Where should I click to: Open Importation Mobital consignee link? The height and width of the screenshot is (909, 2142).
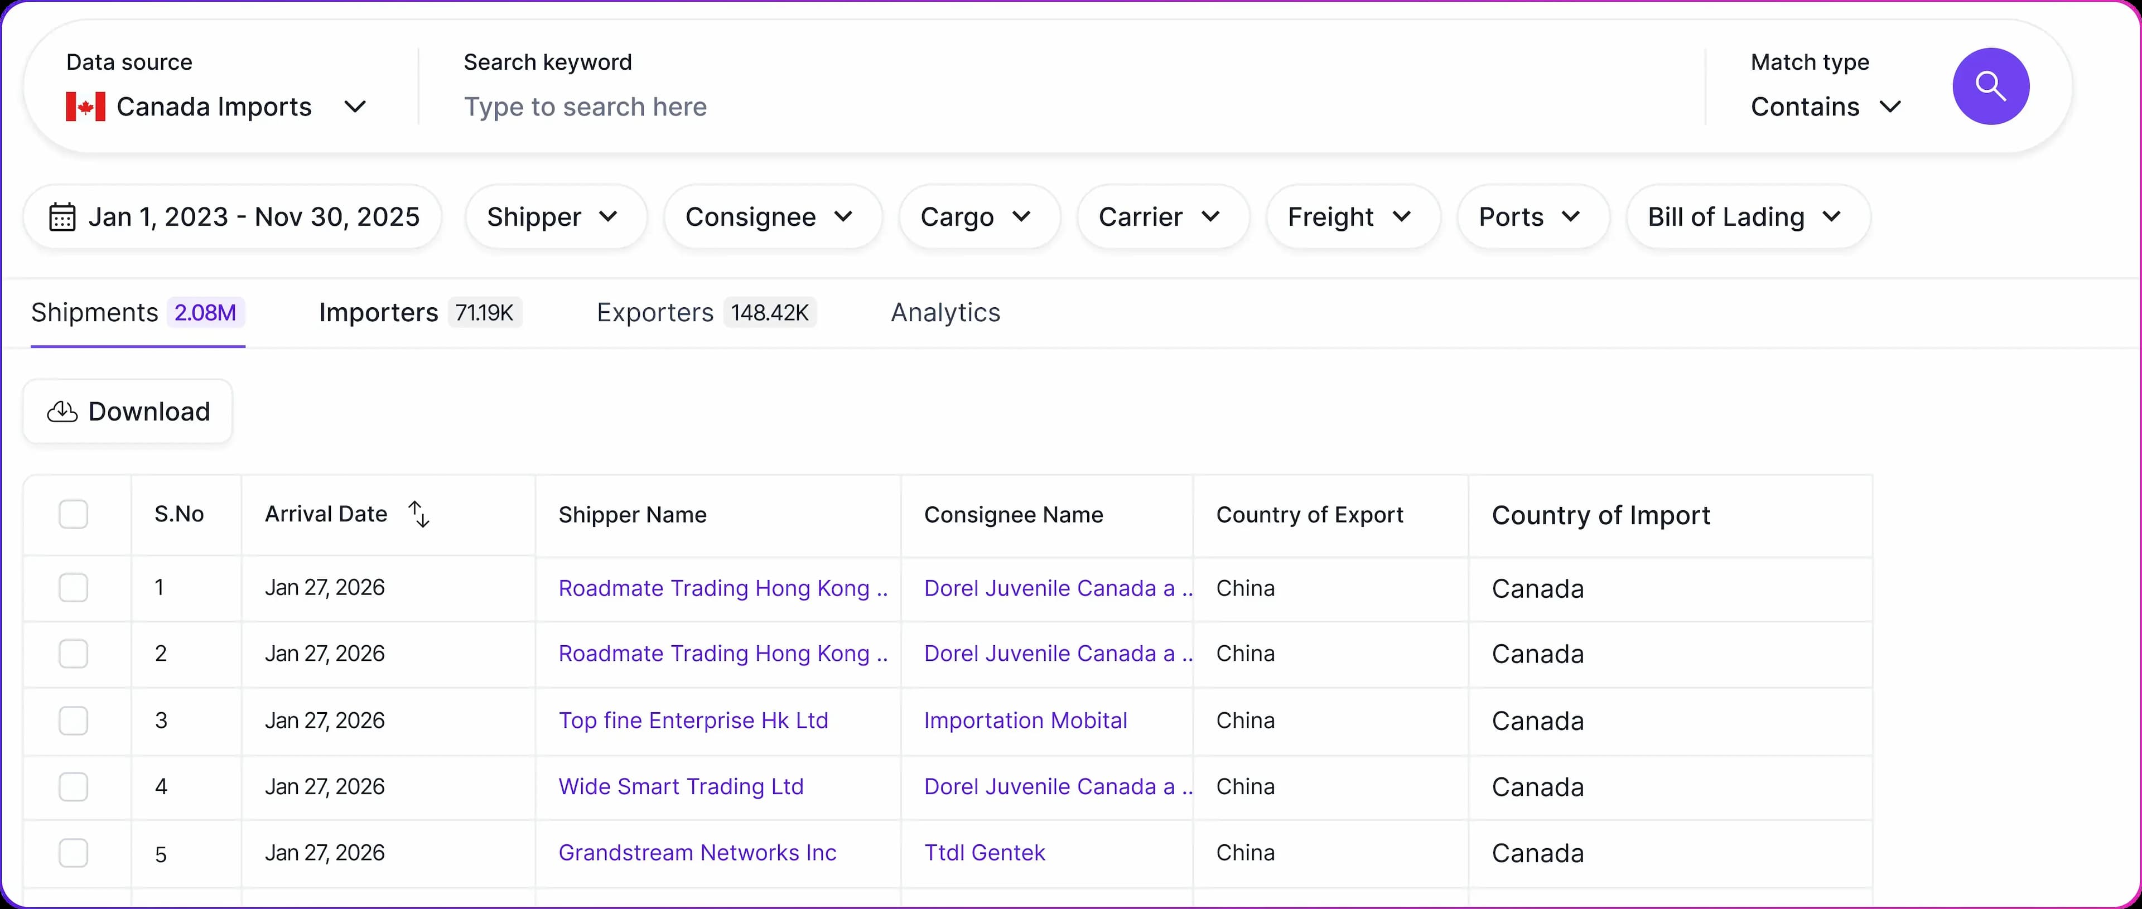point(1025,720)
